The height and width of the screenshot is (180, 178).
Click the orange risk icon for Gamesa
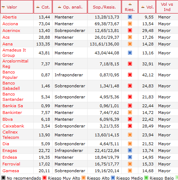(130, 171)
